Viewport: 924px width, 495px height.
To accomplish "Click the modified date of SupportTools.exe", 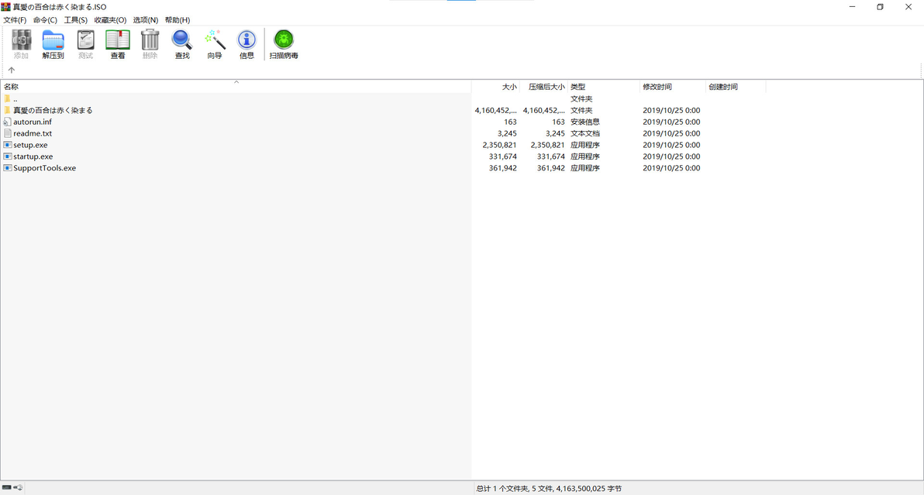I will (x=671, y=168).
